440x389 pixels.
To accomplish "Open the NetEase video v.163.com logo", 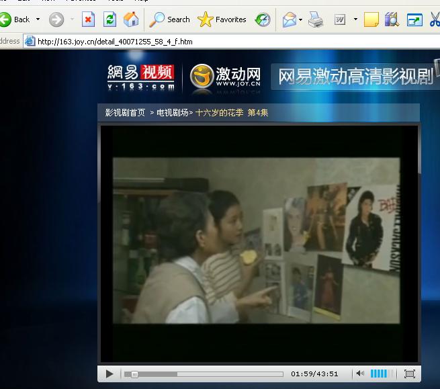I will (141, 77).
